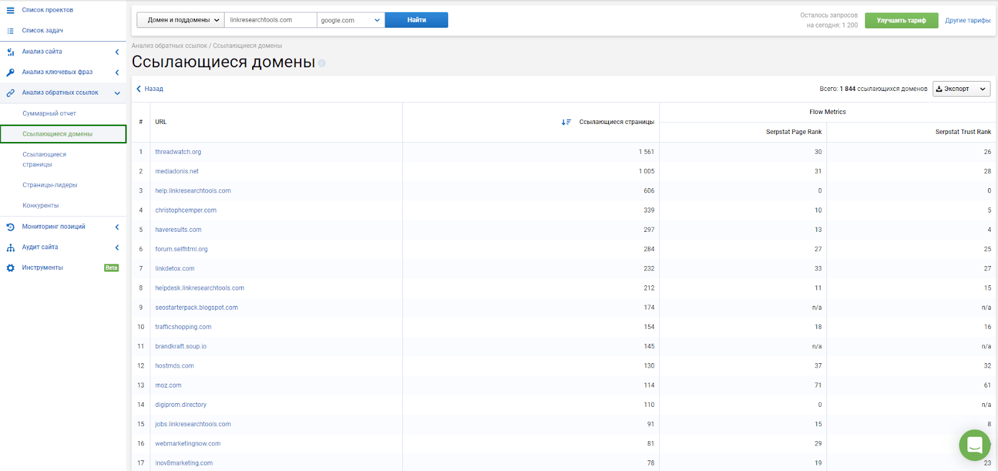Click the URL column header

[161, 122]
